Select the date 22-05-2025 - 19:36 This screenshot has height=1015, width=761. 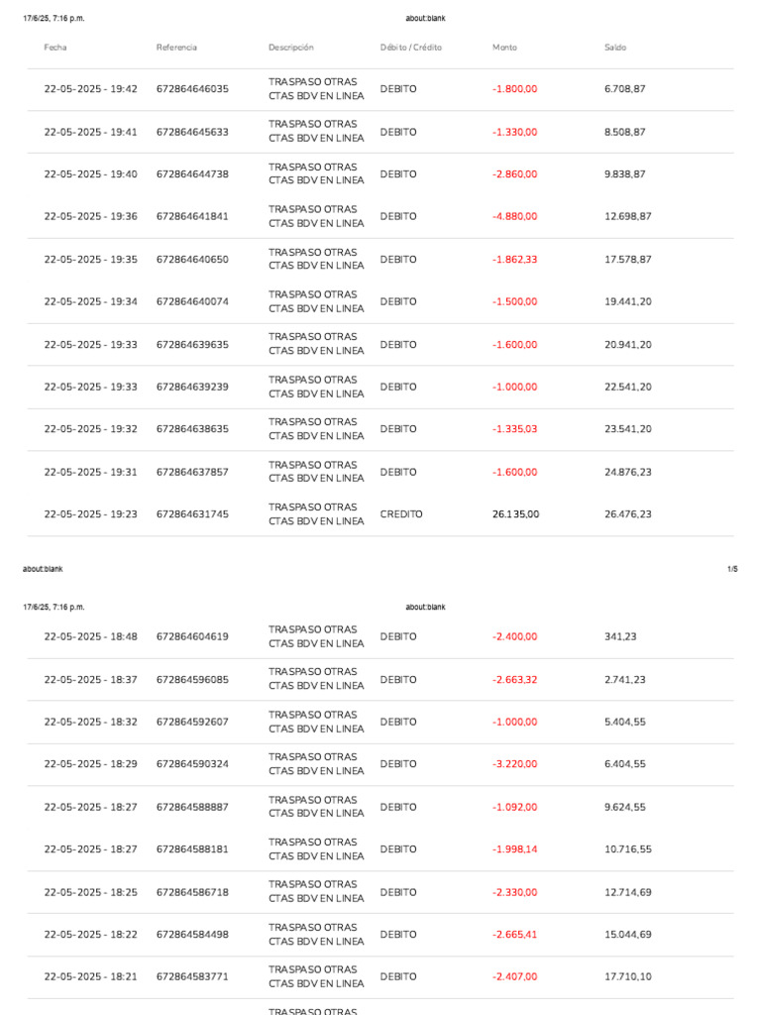90,216
